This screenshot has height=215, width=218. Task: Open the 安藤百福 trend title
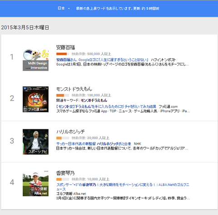point(65,47)
